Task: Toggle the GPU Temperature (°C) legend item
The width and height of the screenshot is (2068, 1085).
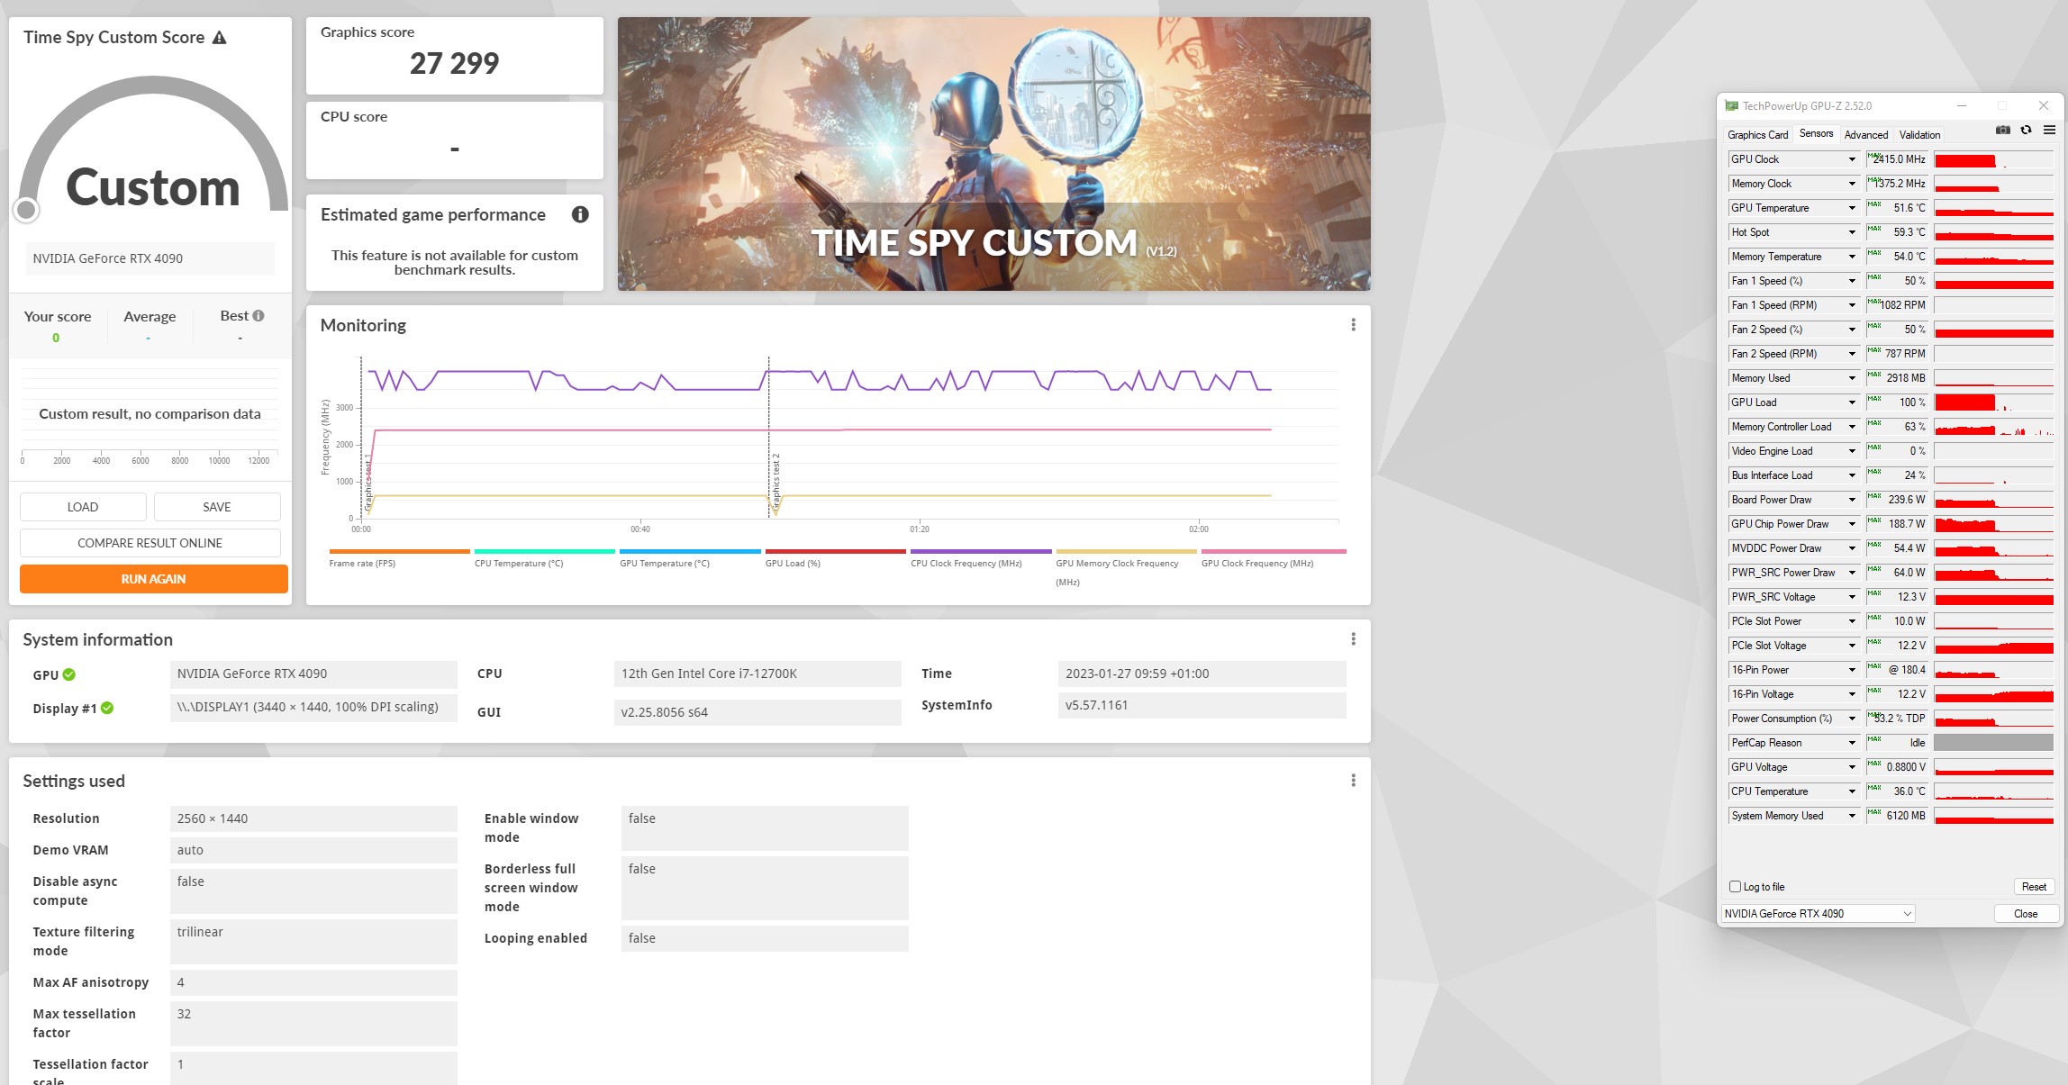Action: pos(665,564)
